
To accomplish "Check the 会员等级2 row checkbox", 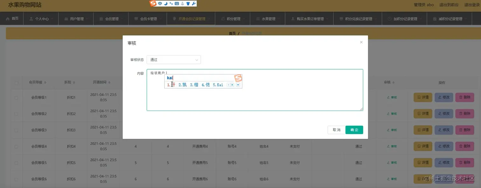I will pyautogui.click(x=16, y=114).
